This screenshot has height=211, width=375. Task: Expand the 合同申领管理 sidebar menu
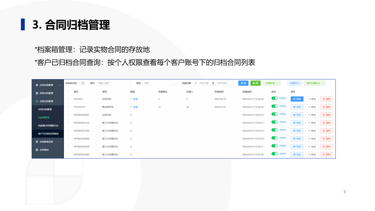(48, 85)
